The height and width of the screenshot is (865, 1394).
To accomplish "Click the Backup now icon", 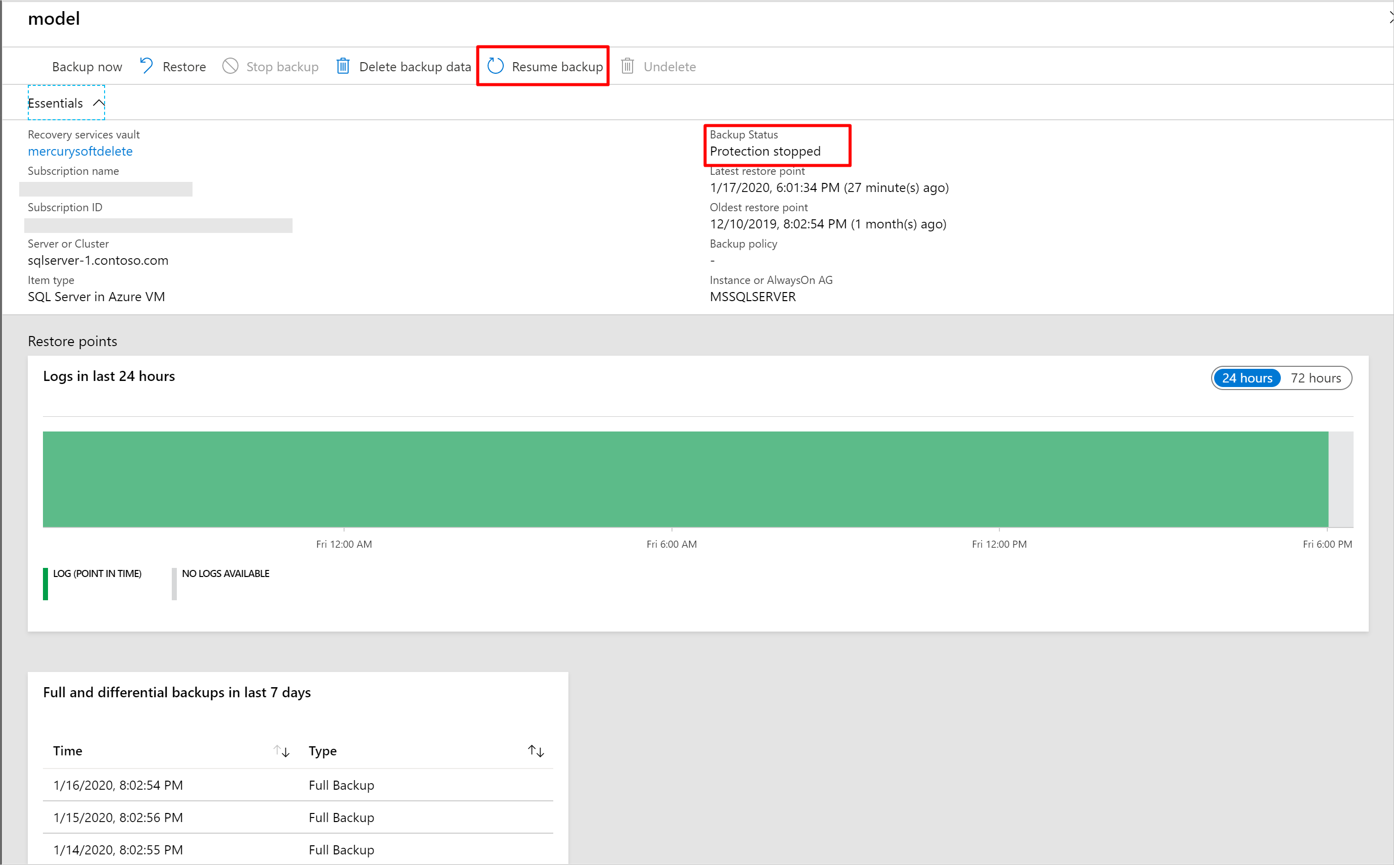I will click(87, 67).
